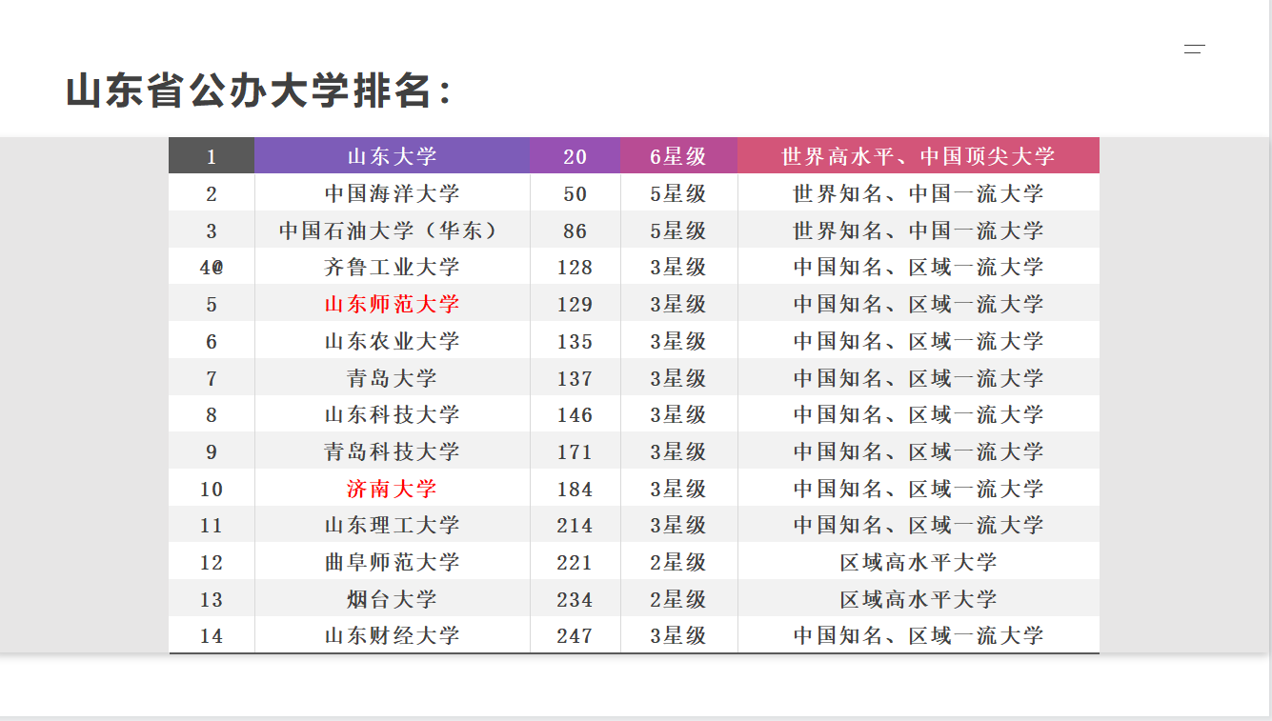Select the number 129 cell

click(x=575, y=304)
